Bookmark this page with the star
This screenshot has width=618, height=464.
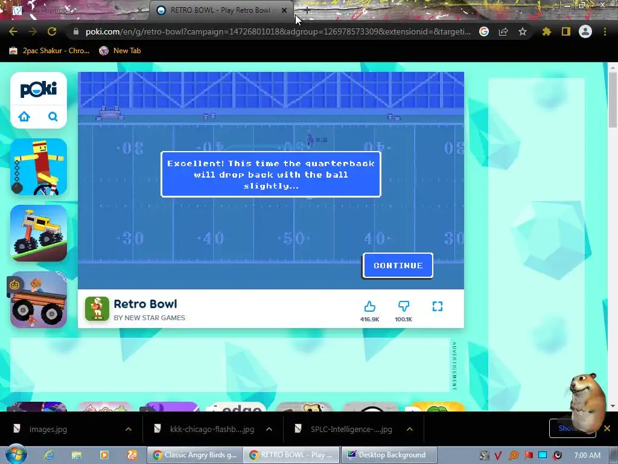[x=523, y=31]
